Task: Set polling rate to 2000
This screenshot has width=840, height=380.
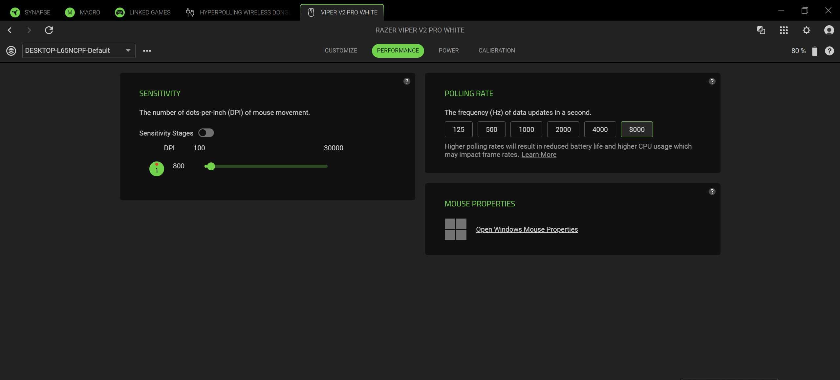Action: [x=563, y=129]
